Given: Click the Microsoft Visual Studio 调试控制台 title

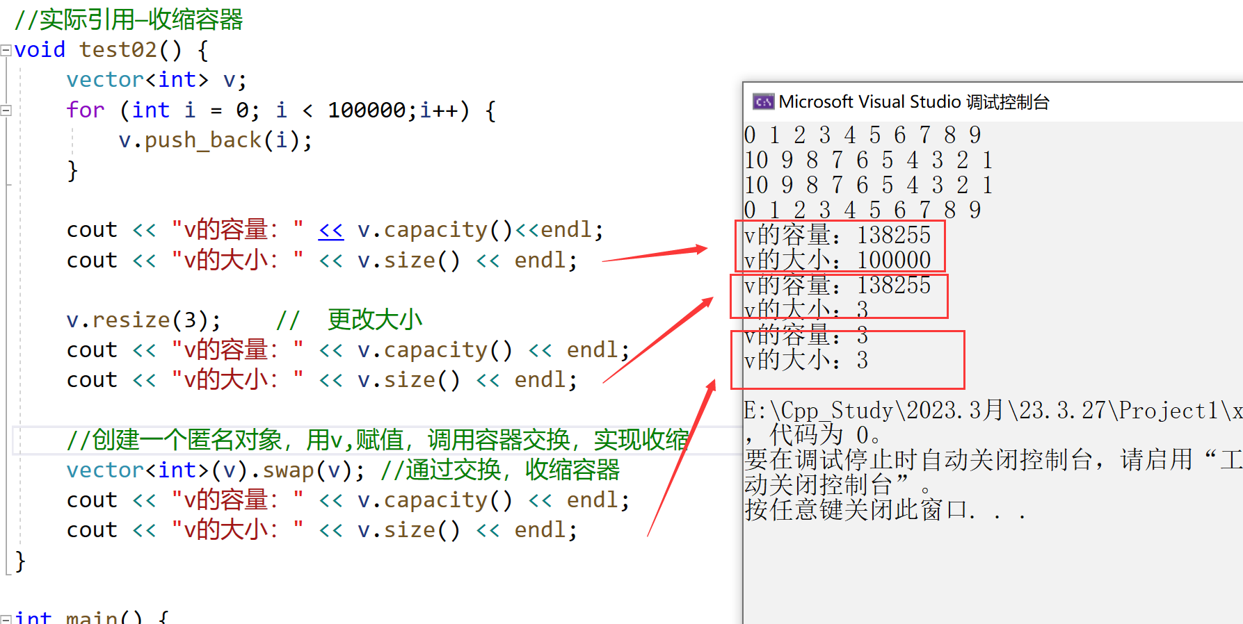Looking at the screenshot, I should [913, 102].
